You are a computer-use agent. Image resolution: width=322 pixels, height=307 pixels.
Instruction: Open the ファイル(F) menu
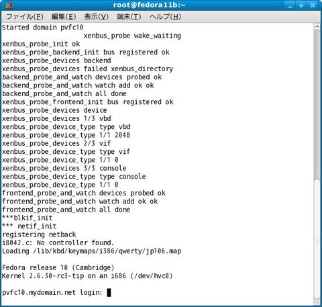click(25, 17)
